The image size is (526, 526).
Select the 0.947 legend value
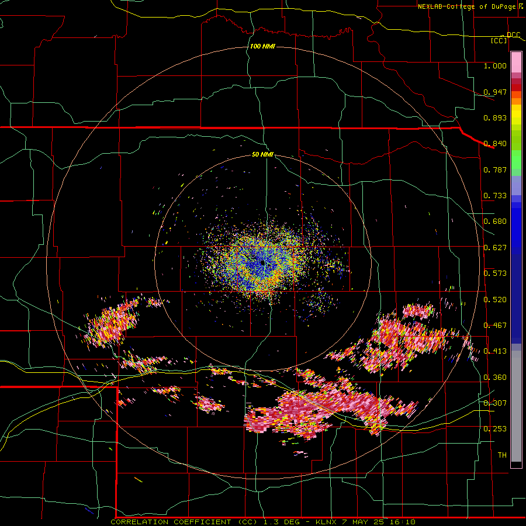coord(495,92)
